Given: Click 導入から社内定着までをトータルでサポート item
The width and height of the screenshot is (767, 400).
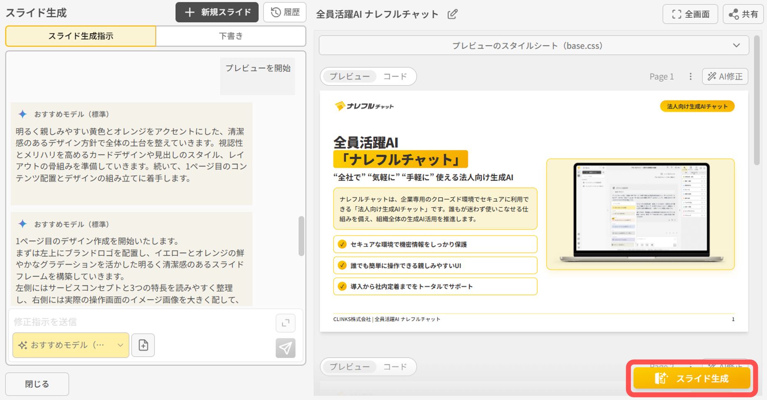Looking at the screenshot, I should (435, 287).
